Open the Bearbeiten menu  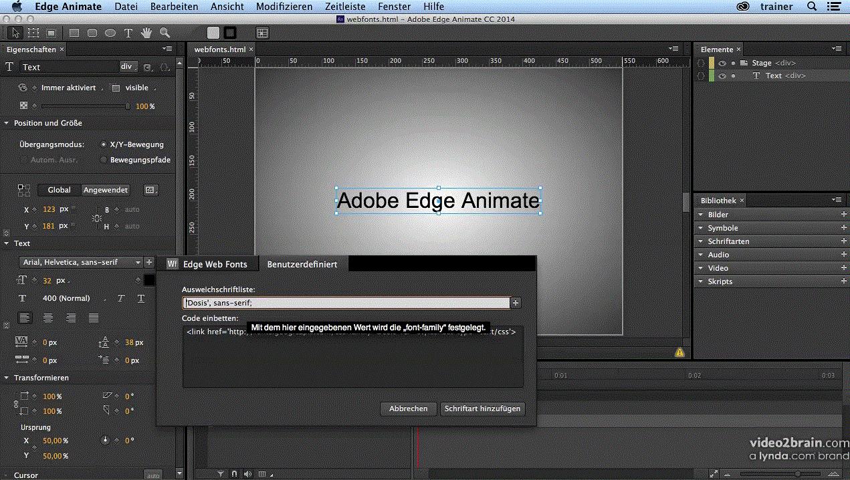click(174, 7)
